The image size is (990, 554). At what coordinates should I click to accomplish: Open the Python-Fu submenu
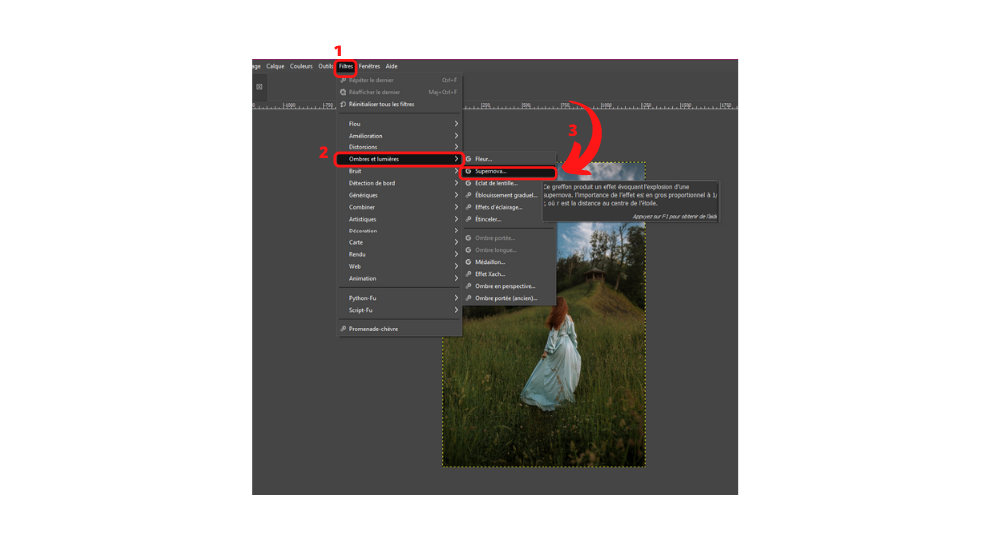pyautogui.click(x=399, y=298)
